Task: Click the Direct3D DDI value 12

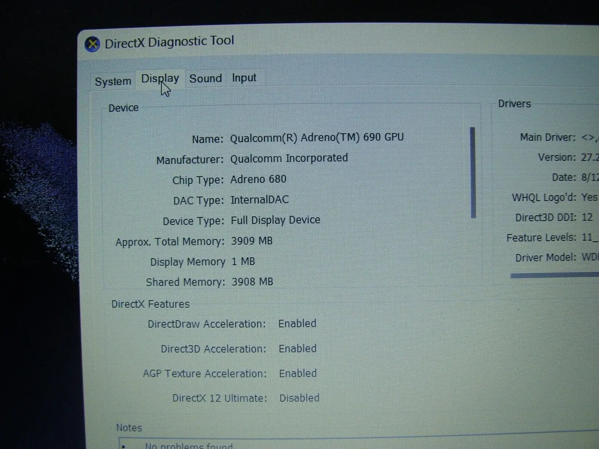Action: tap(587, 217)
